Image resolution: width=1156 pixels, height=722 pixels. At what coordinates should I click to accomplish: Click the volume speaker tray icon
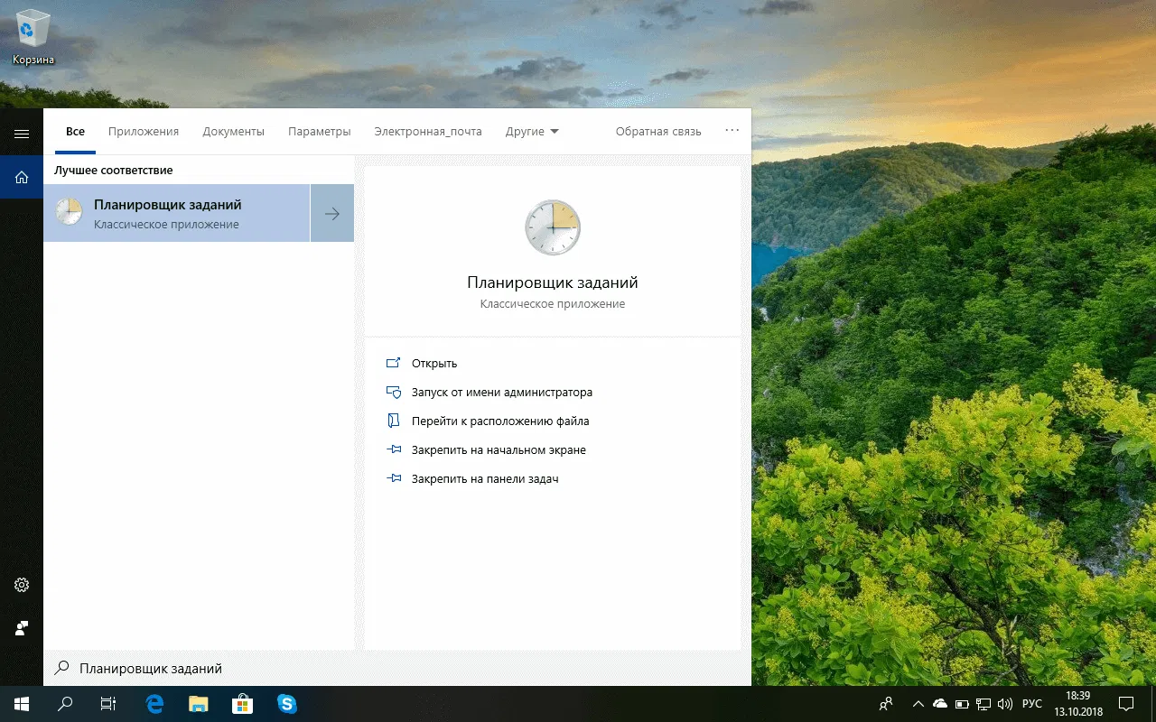click(1005, 704)
